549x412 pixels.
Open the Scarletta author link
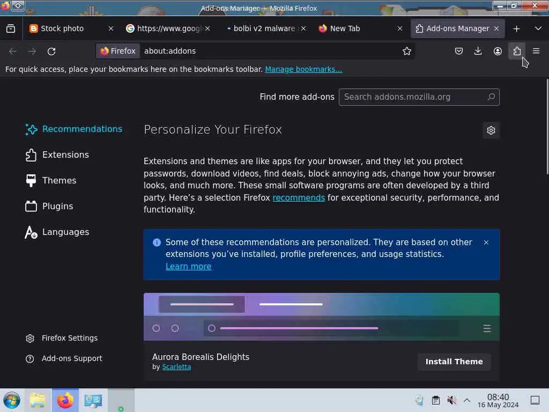176,367
